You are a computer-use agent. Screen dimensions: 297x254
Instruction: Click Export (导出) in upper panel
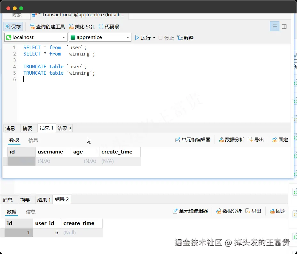click(255, 140)
